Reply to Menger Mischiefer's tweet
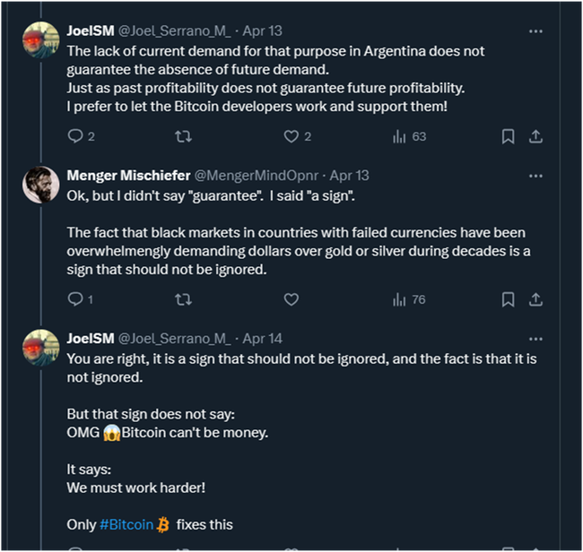The height and width of the screenshot is (552, 583). point(75,299)
